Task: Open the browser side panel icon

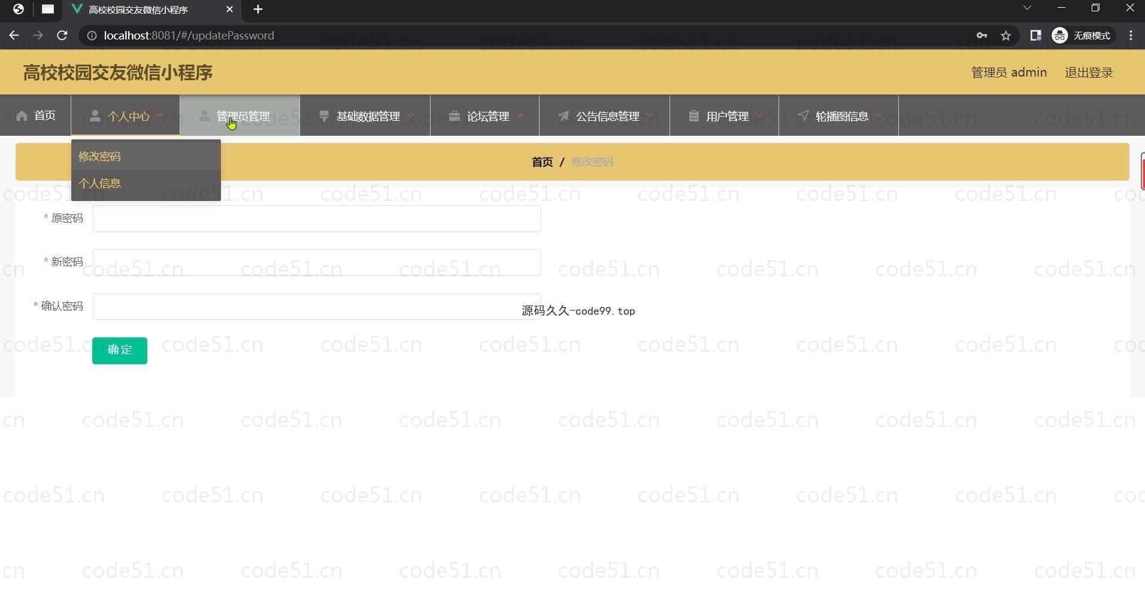Action: [x=1035, y=35]
